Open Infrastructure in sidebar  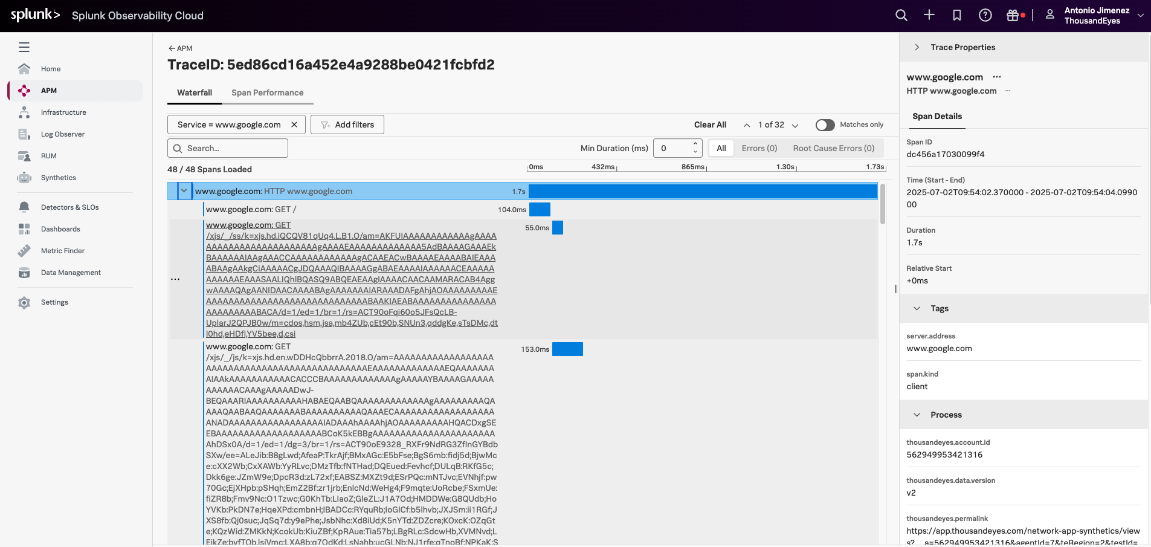tap(63, 112)
